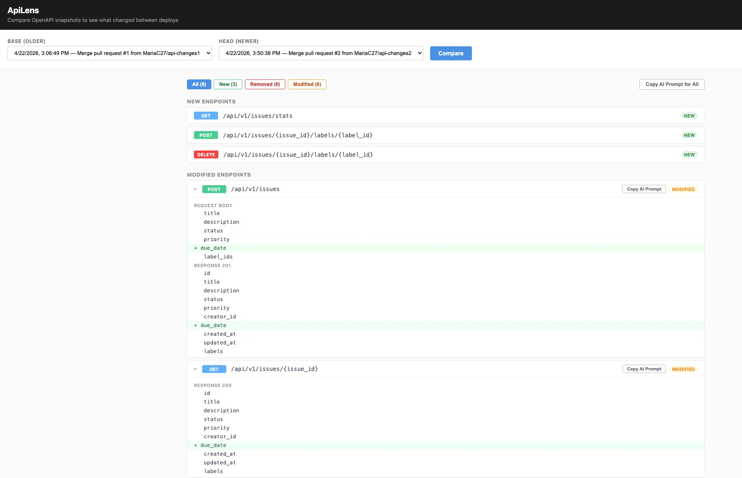
Task: Click the NEW ENDPOINTS section heading
Action: coord(211,101)
